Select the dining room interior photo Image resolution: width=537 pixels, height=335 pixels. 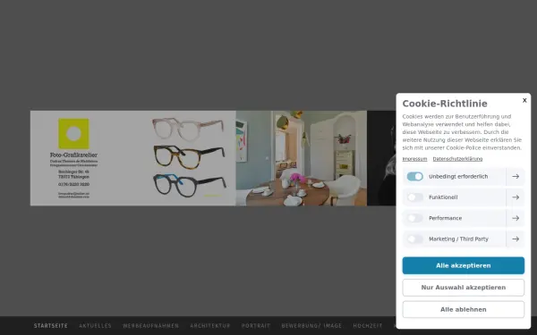(x=302, y=158)
